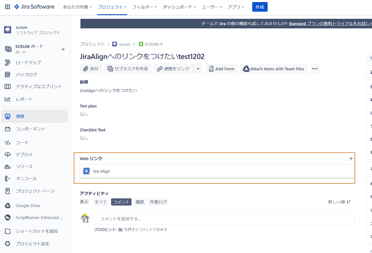Open コード in the sidebar
372x253 pixels.
pyautogui.click(x=22, y=142)
